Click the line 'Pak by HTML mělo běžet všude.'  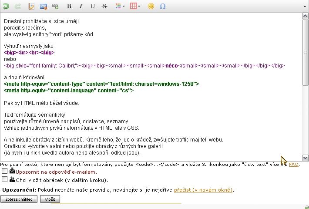[x=41, y=103]
